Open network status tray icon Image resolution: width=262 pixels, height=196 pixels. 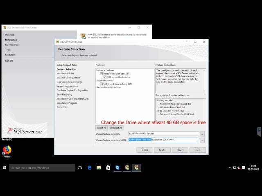click(234, 168)
